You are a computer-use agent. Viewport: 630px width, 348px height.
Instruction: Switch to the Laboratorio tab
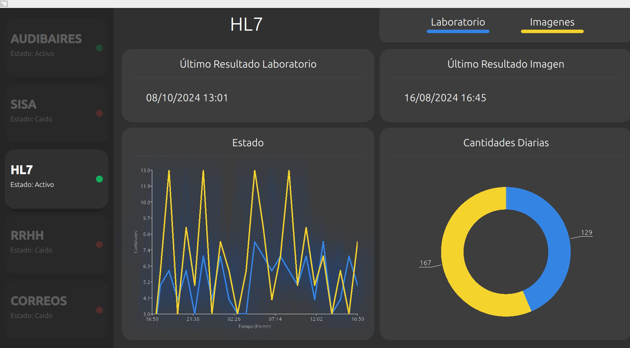point(458,22)
